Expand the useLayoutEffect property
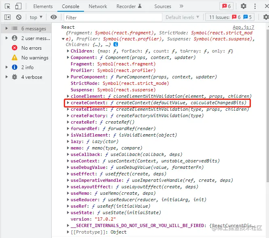 68,187
